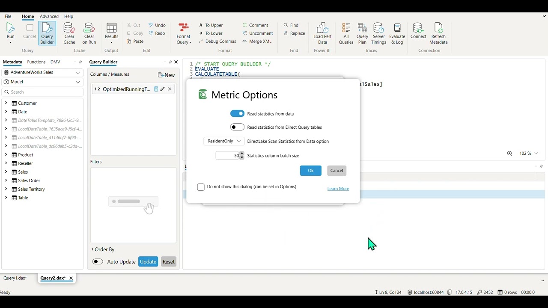
Task: Check Do not show this dialog
Action: pos(201,187)
